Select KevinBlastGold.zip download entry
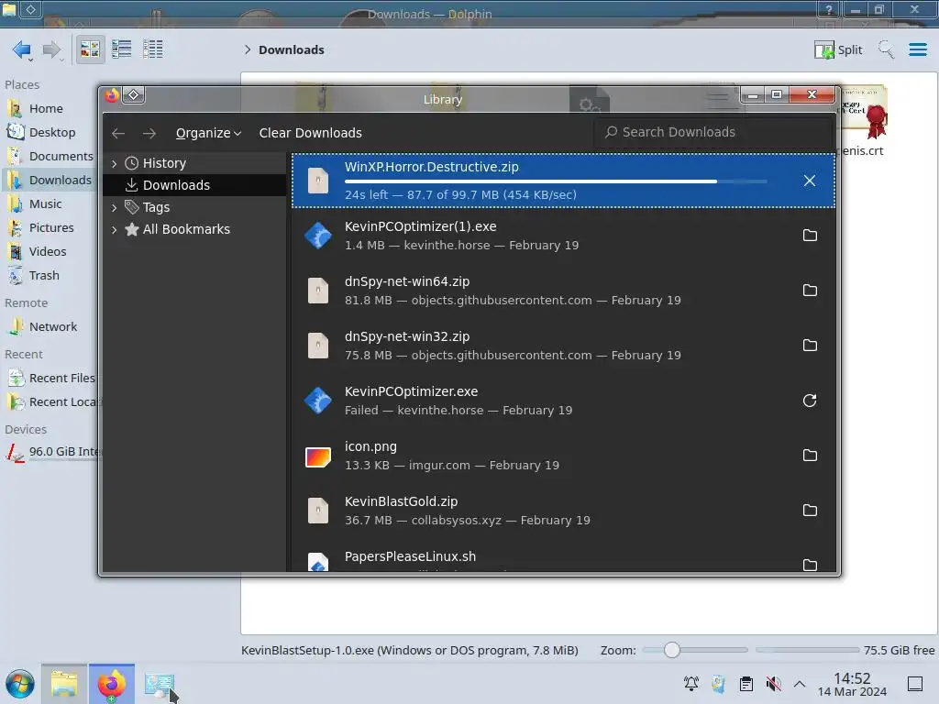The height and width of the screenshot is (704, 939). 563,511
